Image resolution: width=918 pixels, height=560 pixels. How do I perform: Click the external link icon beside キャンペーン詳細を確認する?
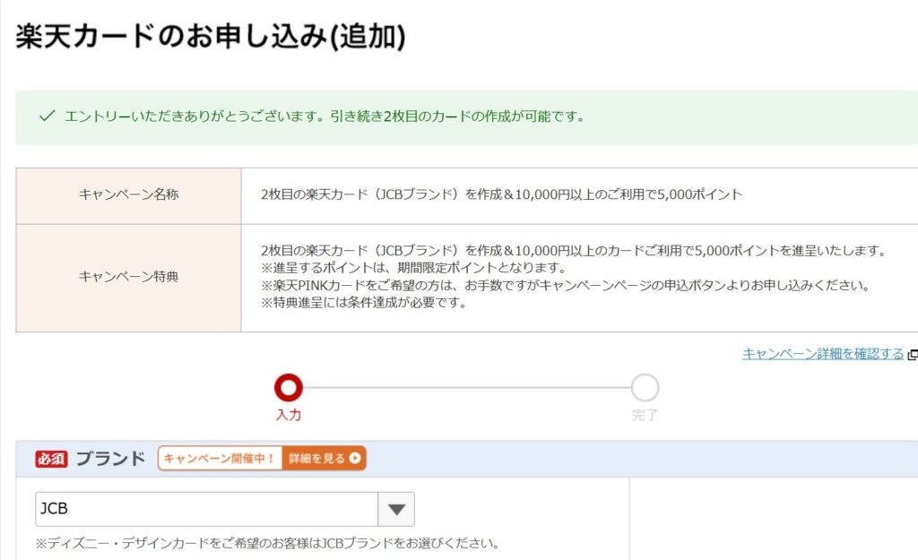point(912,355)
